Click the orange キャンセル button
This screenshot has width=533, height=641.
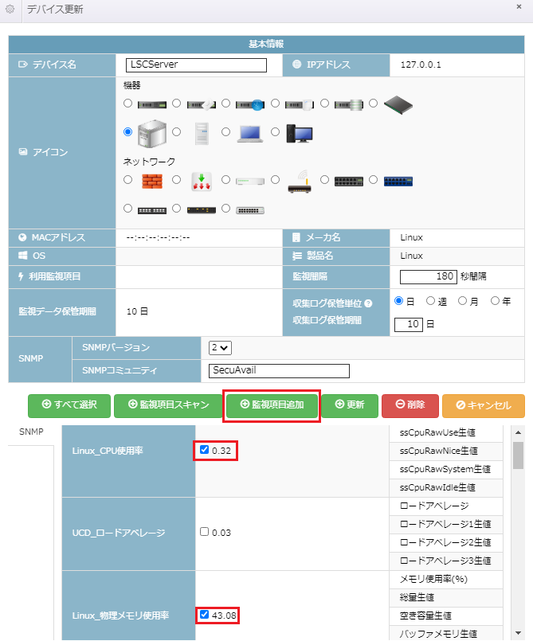[x=484, y=405]
